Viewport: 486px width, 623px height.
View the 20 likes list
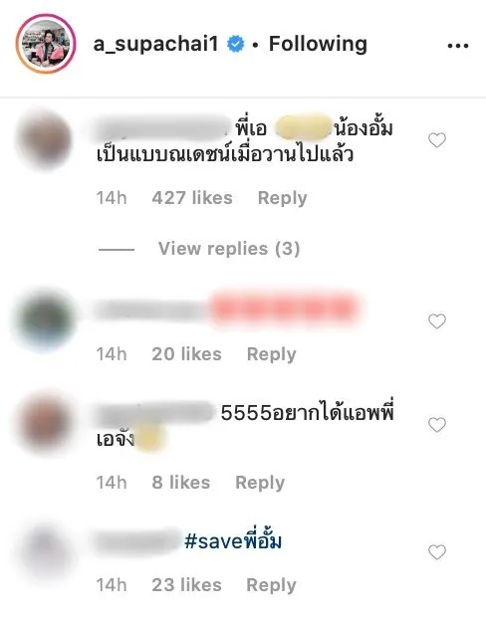point(186,354)
